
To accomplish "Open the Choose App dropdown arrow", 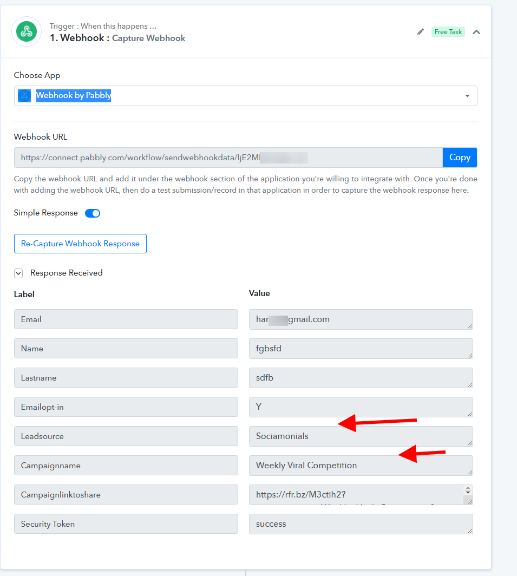I will tap(467, 96).
